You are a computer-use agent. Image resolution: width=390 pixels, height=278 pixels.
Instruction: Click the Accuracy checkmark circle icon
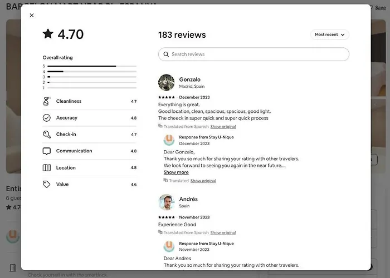pos(46,118)
